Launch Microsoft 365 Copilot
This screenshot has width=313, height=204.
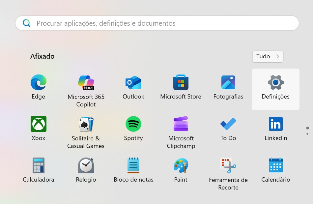86,83
